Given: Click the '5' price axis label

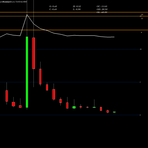Looking at the screenshot, I should click(x=140, y=82).
